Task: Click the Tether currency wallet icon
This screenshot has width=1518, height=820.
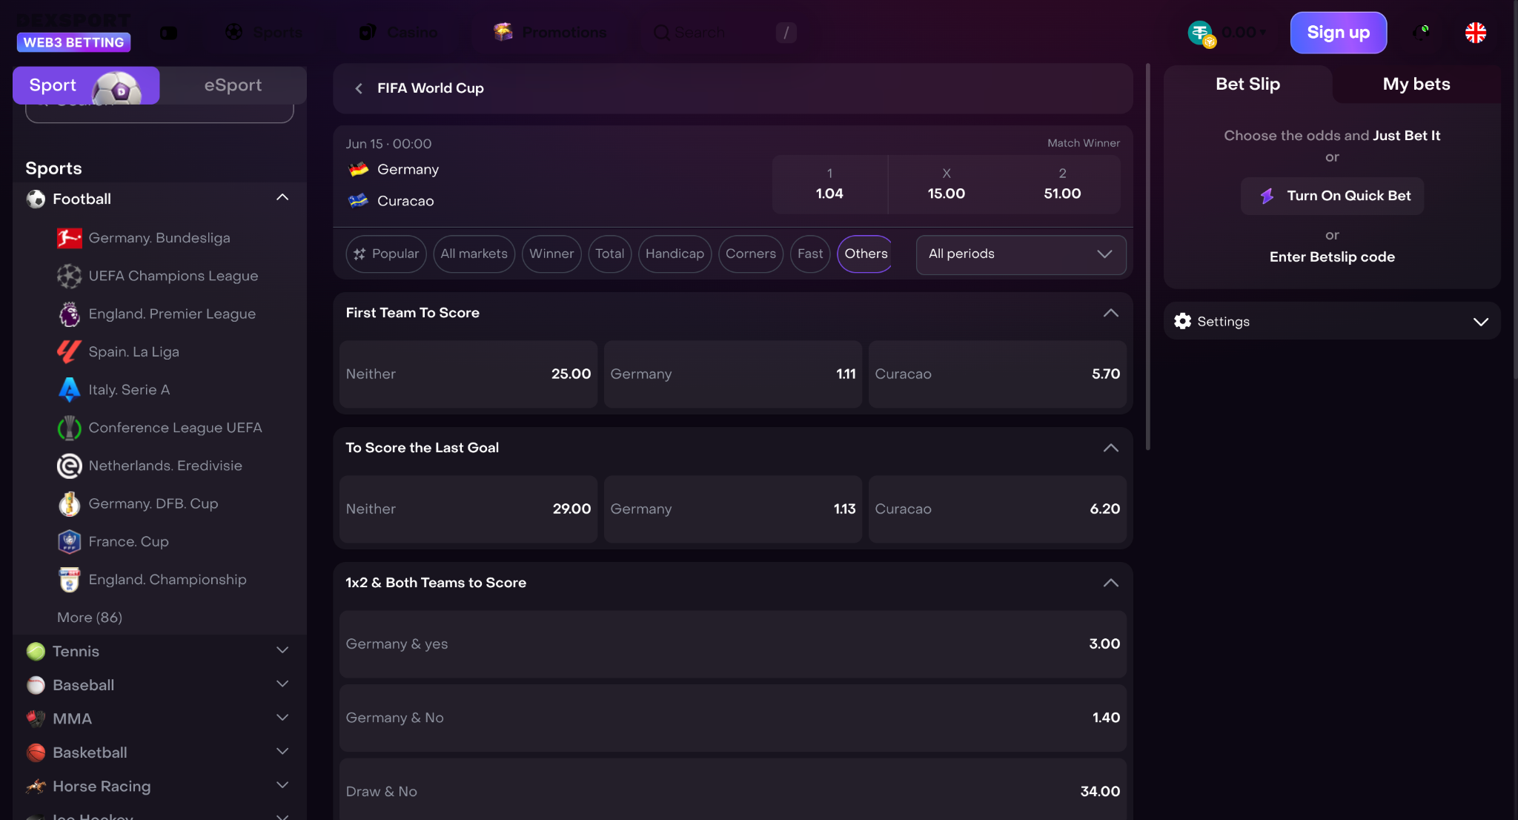Action: click(1201, 33)
